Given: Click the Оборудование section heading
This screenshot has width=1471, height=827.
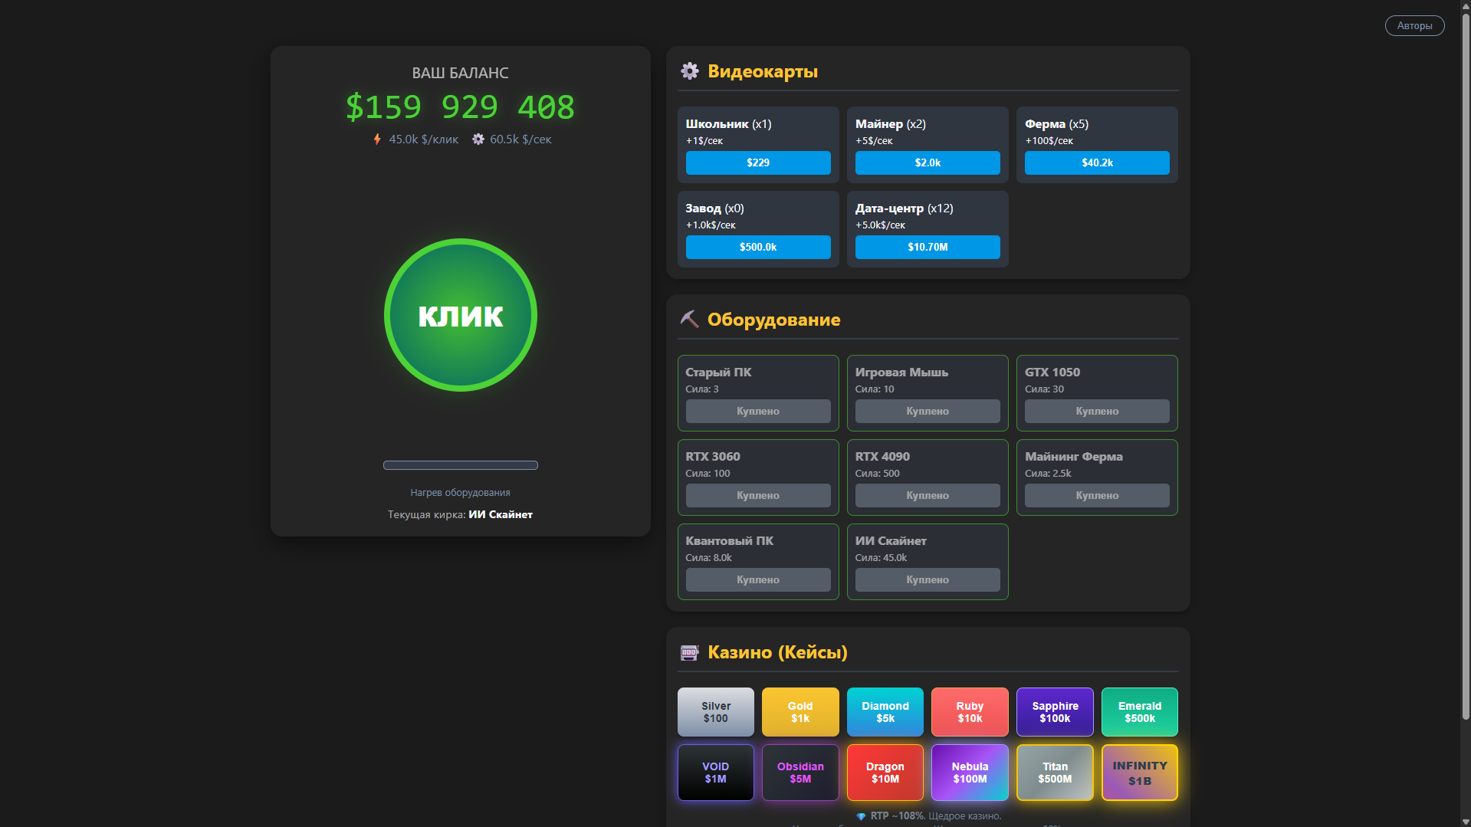Looking at the screenshot, I should (773, 320).
